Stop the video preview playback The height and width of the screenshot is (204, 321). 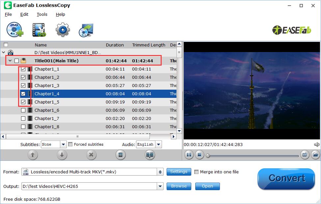(200, 155)
